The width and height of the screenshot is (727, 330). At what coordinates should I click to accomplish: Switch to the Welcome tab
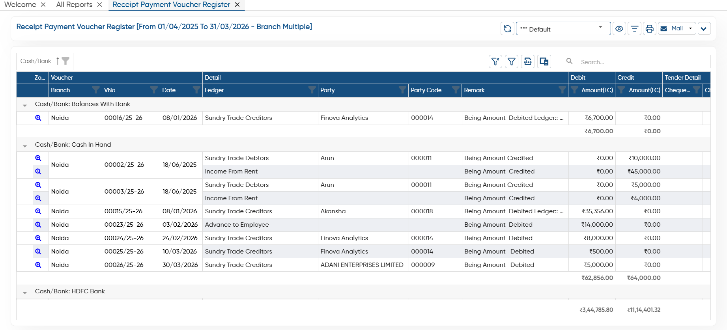(20, 5)
